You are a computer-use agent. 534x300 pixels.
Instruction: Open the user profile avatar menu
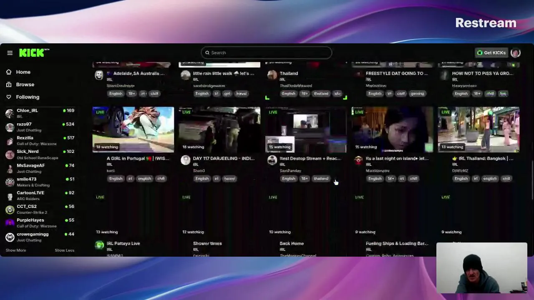[x=515, y=53]
